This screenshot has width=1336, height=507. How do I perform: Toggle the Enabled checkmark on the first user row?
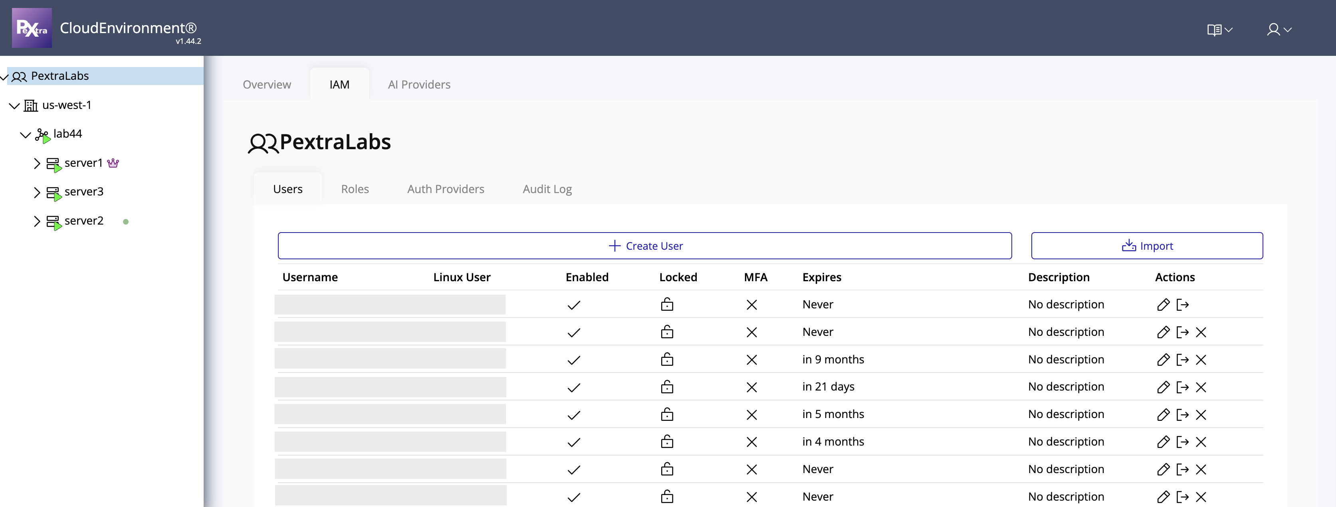point(574,304)
